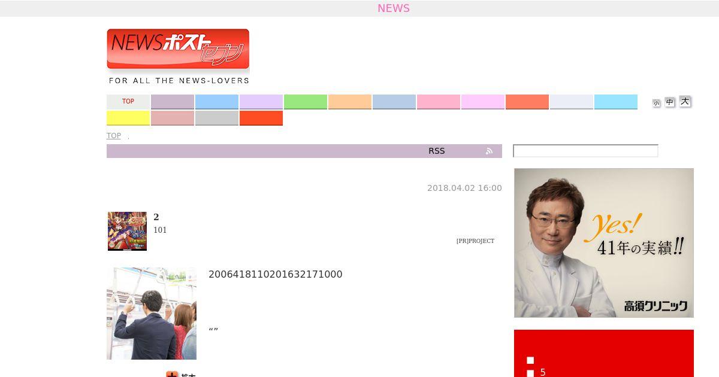Image resolution: width=719 pixels, height=377 pixels.
Task: Open the orange-red second-row navigation tab
Action: 261,118
